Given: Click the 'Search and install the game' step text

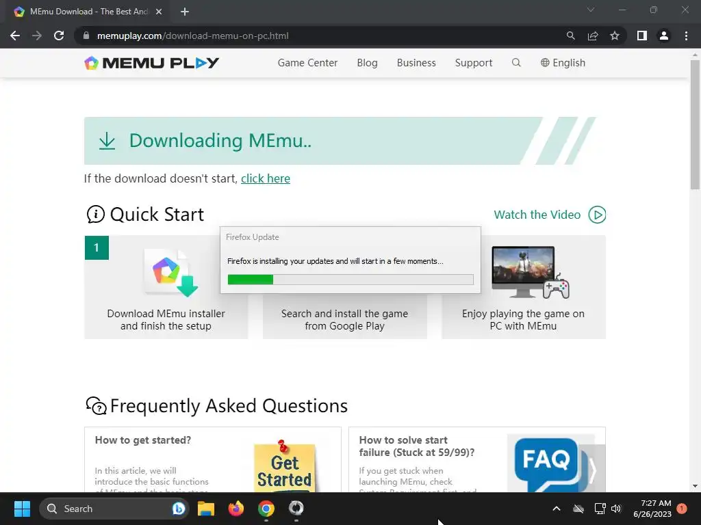Looking at the screenshot, I should point(345,320).
